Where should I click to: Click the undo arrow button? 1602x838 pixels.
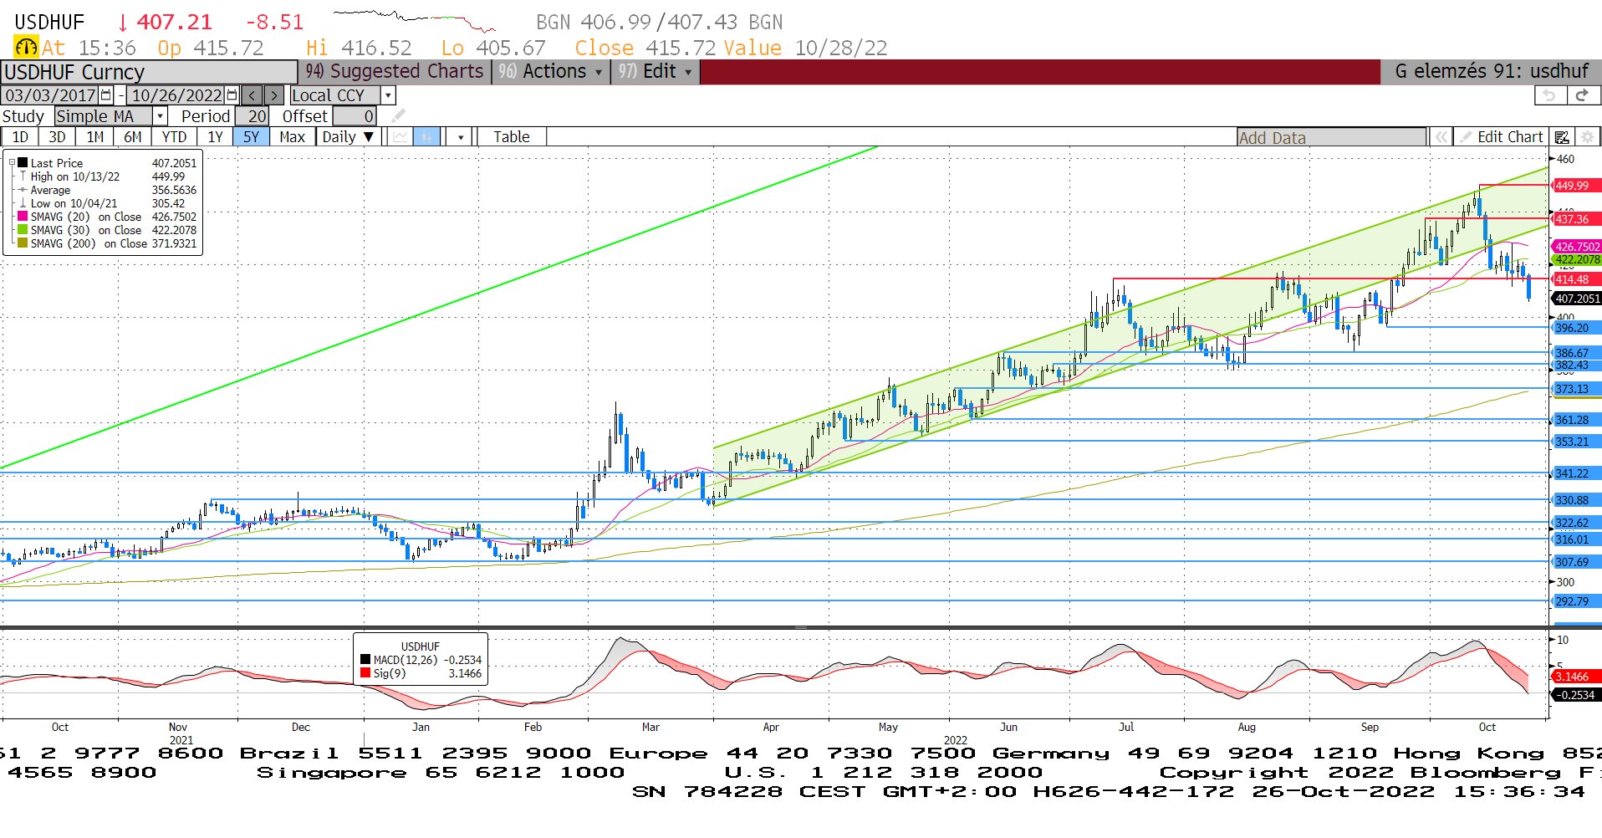pos(1549,95)
